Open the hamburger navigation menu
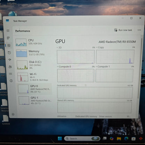 (x=8, y=31)
